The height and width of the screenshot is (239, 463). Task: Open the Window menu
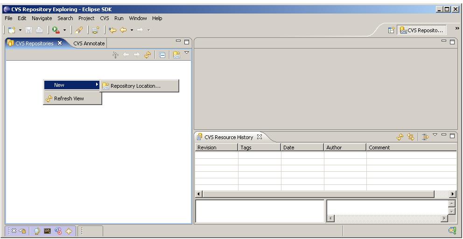point(138,18)
